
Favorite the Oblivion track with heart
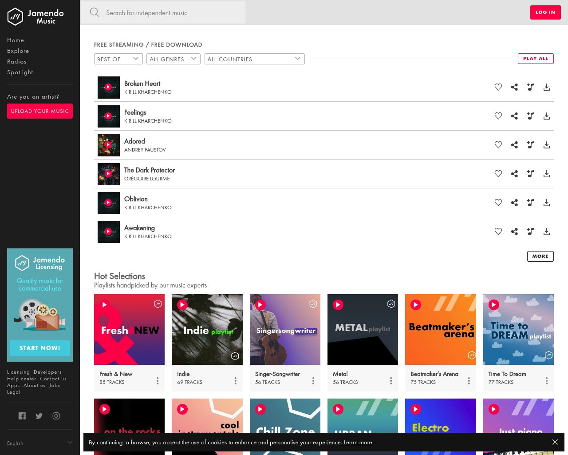(498, 203)
